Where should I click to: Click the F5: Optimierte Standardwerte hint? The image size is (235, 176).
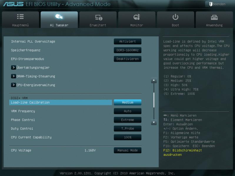coord(189,141)
